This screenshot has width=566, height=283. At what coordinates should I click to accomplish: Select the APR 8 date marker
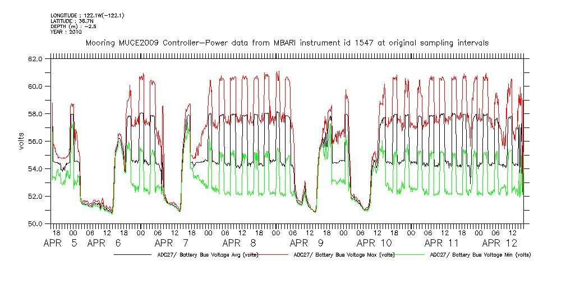(240, 244)
